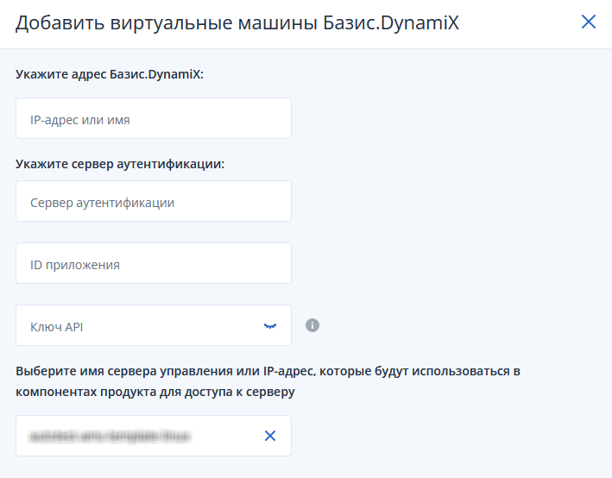Image resolution: width=612 pixels, height=478 pixels.
Task: Clear the management server name field
Action: tap(270, 436)
